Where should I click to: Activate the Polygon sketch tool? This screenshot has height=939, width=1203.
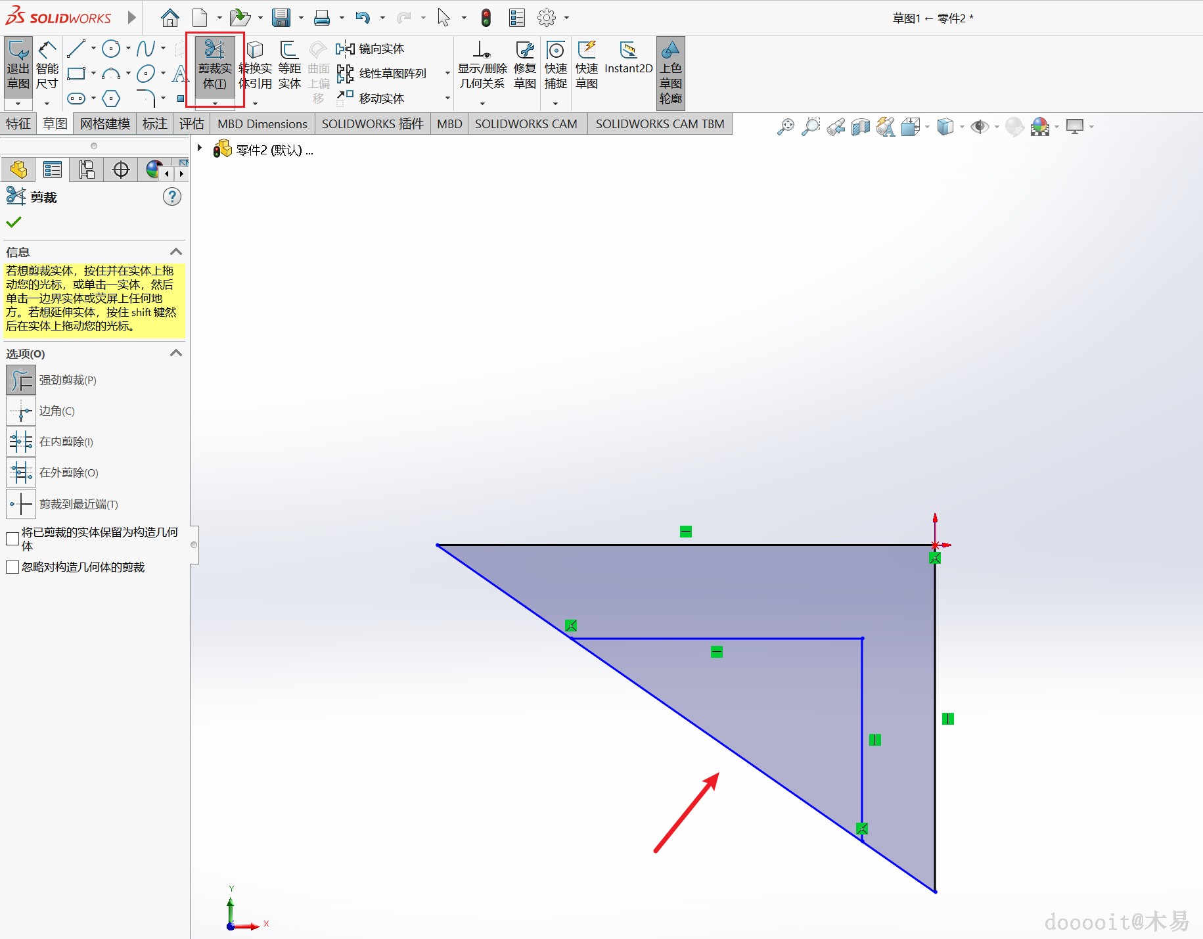pyautogui.click(x=111, y=99)
